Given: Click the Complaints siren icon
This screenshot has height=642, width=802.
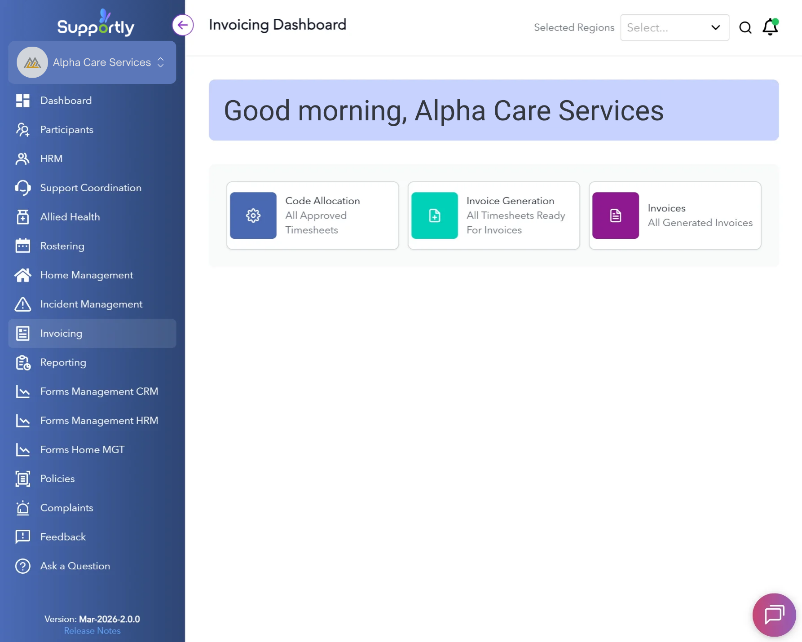Looking at the screenshot, I should (23, 508).
